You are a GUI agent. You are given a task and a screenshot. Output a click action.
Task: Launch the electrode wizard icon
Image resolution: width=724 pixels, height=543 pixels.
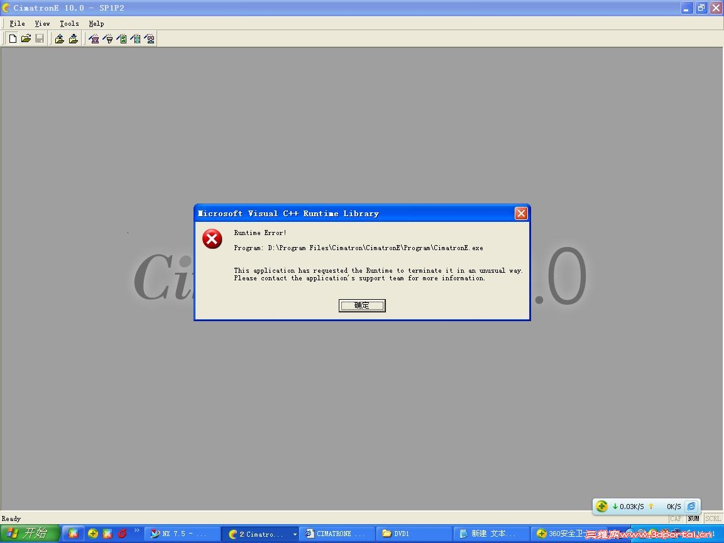107,39
